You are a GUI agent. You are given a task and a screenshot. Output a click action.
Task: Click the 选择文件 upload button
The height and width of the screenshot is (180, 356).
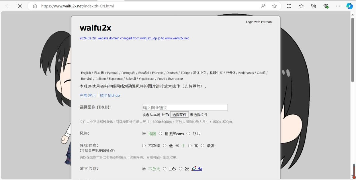click(x=179, y=114)
